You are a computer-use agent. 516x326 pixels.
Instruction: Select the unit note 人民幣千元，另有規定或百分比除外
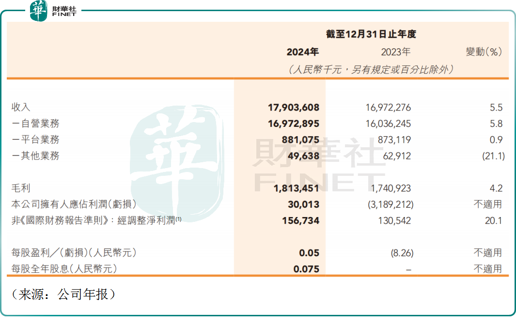coord(371,70)
